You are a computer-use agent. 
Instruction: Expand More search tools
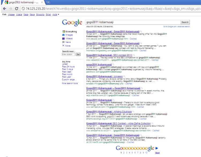click(x=70, y=83)
